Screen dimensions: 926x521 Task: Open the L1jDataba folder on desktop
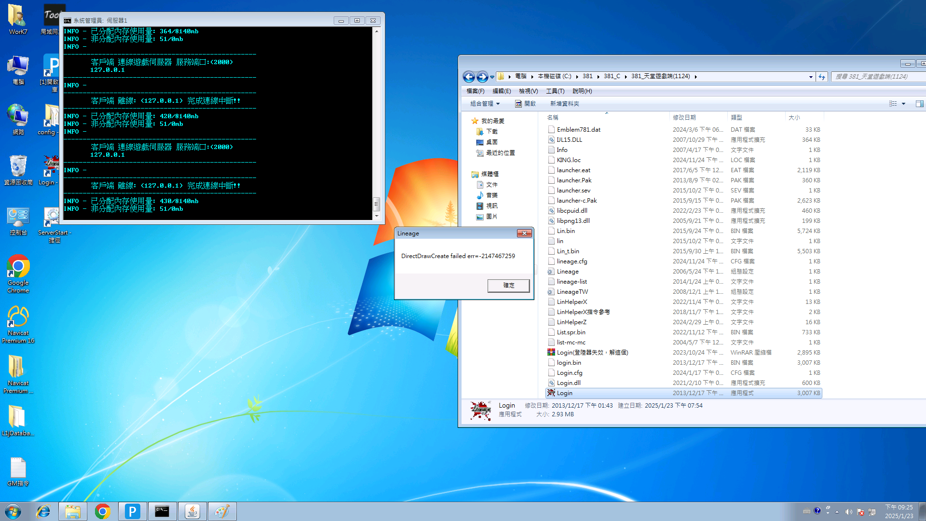pos(18,421)
